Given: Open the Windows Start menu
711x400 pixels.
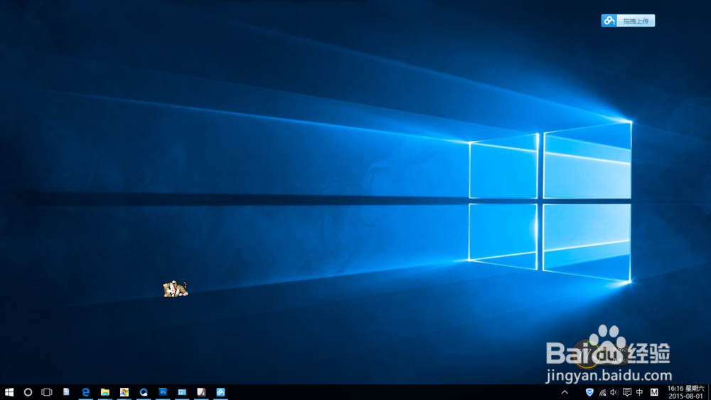Looking at the screenshot, I should pos(9,392).
